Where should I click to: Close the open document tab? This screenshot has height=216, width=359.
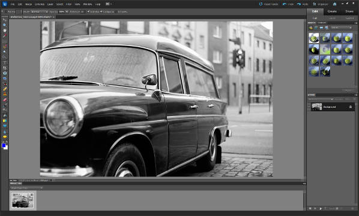tap(53, 17)
